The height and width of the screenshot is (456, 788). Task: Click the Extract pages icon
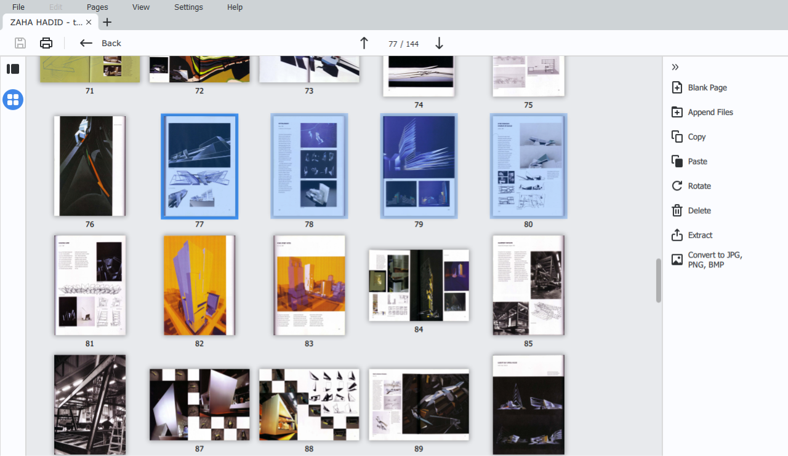coord(677,235)
